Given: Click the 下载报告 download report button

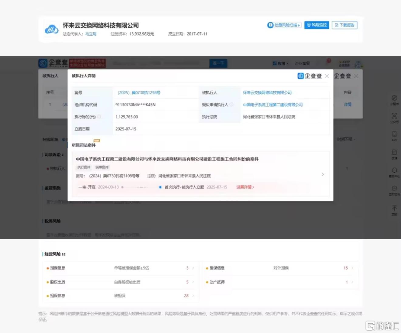Looking at the screenshot, I should (344, 25).
